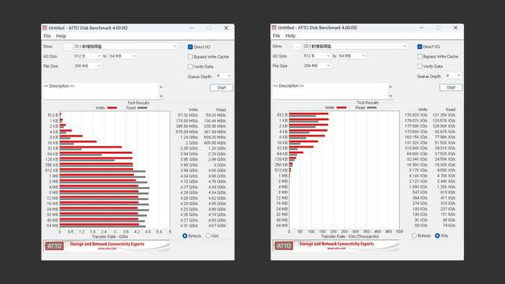Toggle Verify Data checkbox in left window
Screen dimensions: 505x284
[190, 66]
